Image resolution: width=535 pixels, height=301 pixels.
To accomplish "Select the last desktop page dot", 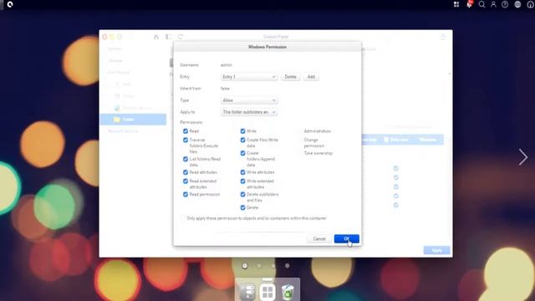I will point(288,266).
